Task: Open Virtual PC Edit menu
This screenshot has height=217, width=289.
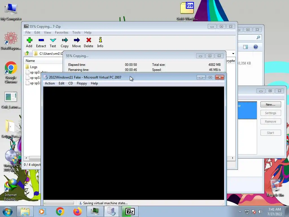Action: tap(61, 83)
